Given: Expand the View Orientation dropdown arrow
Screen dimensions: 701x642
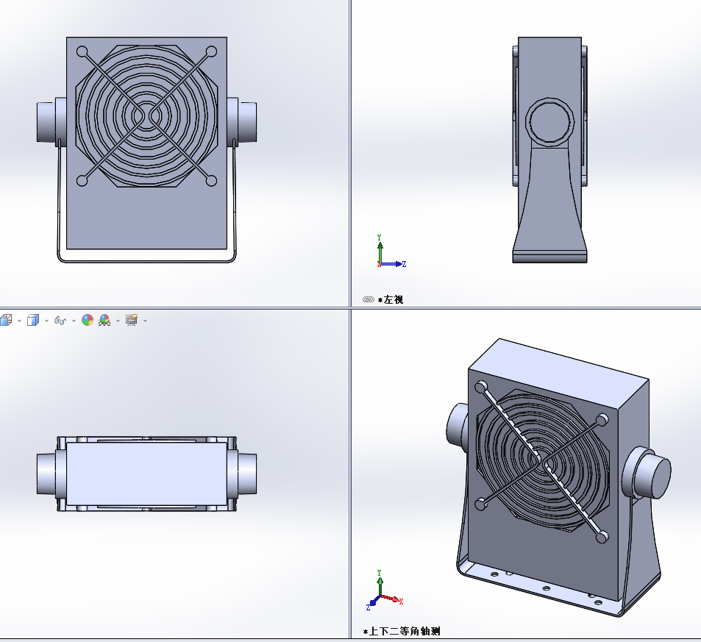Looking at the screenshot, I should [x=18, y=321].
